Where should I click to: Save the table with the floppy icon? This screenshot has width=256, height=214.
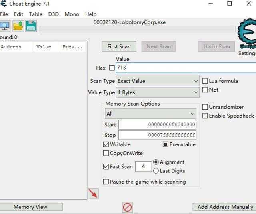[x=31, y=26]
